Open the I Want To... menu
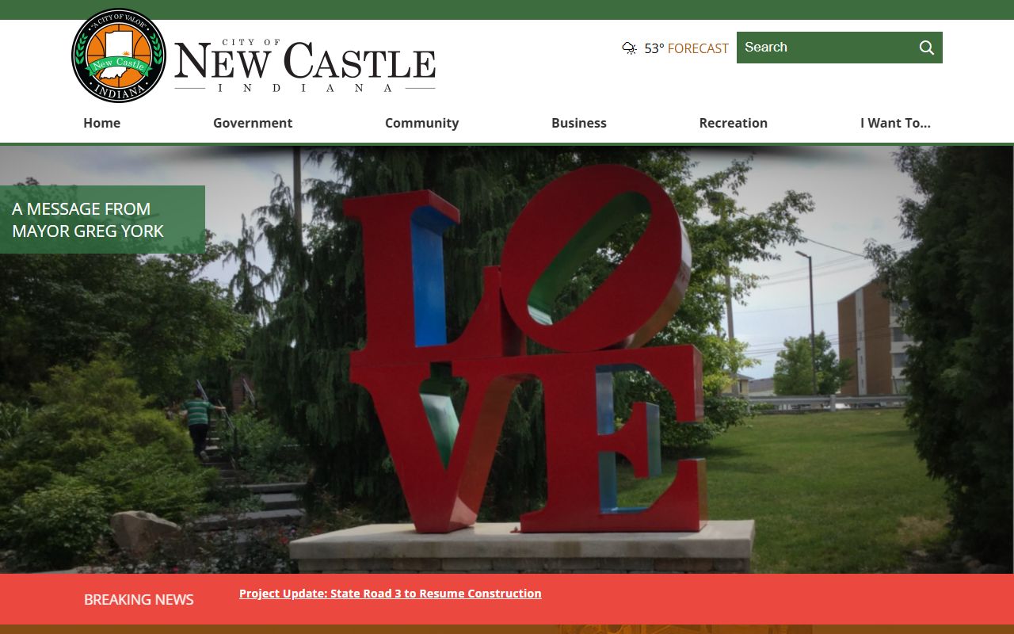This screenshot has height=634, width=1014. 895,123
